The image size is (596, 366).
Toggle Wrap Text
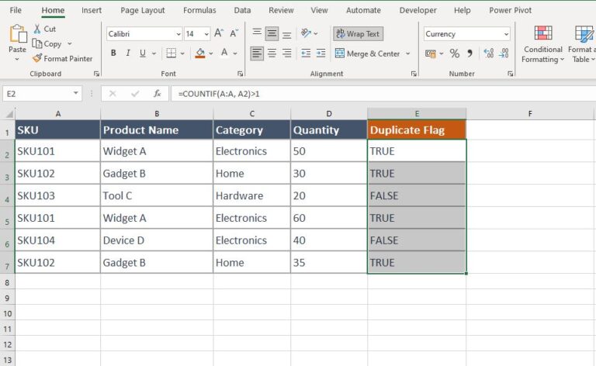pos(359,34)
